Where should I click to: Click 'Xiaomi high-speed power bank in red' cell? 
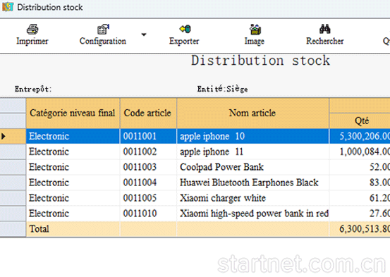[x=253, y=214]
